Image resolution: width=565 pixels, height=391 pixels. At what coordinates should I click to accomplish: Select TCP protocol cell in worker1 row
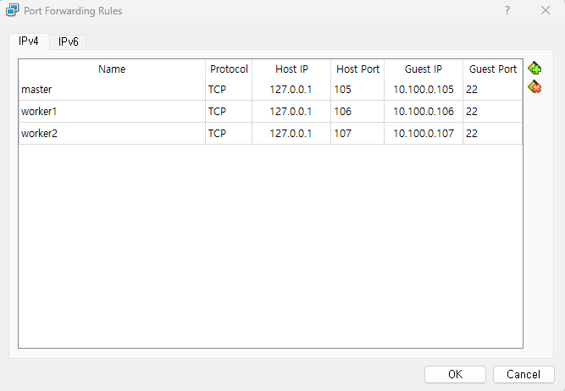tap(229, 112)
